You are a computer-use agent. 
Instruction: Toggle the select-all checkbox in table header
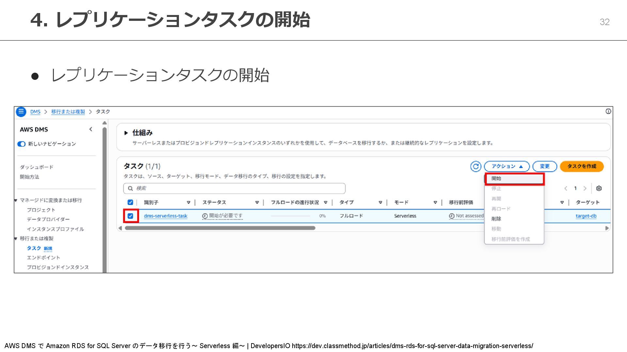click(x=130, y=202)
